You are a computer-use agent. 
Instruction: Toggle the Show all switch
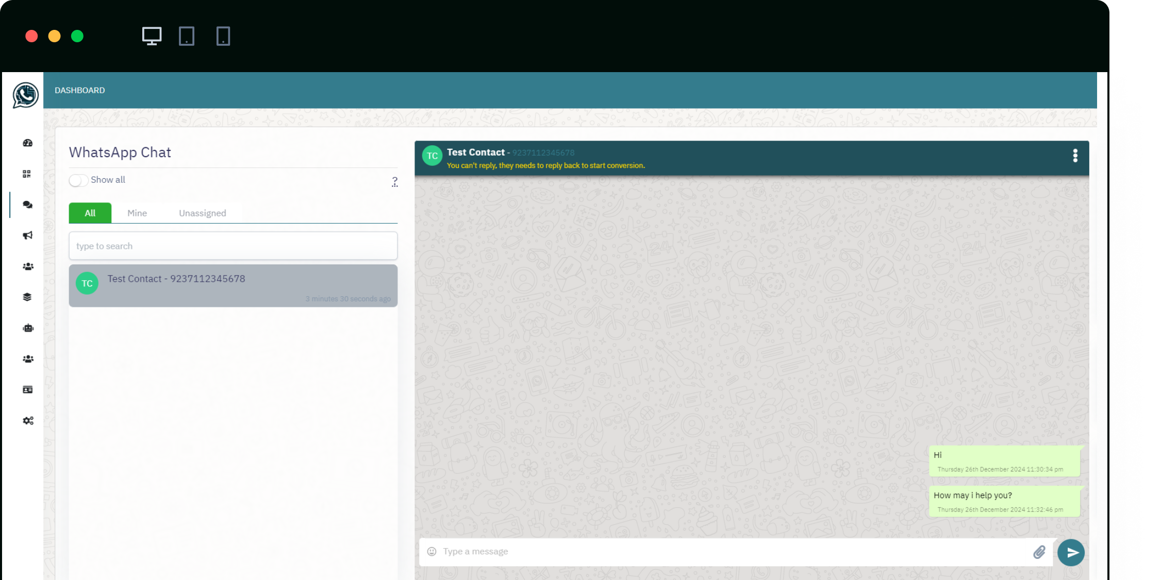point(78,180)
